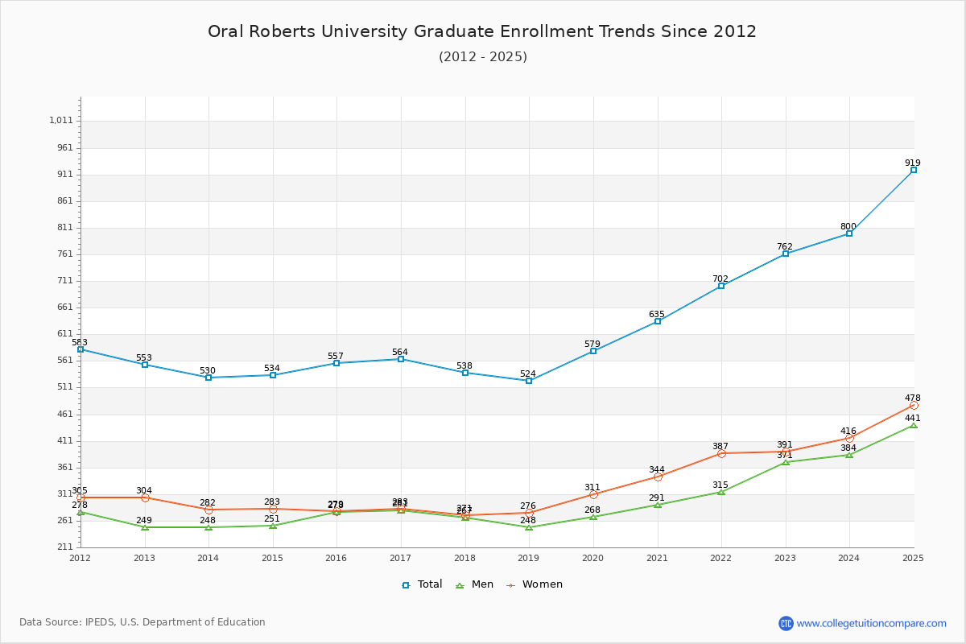
Task: Select the 2022 Women data point 387
Action: 721,453
